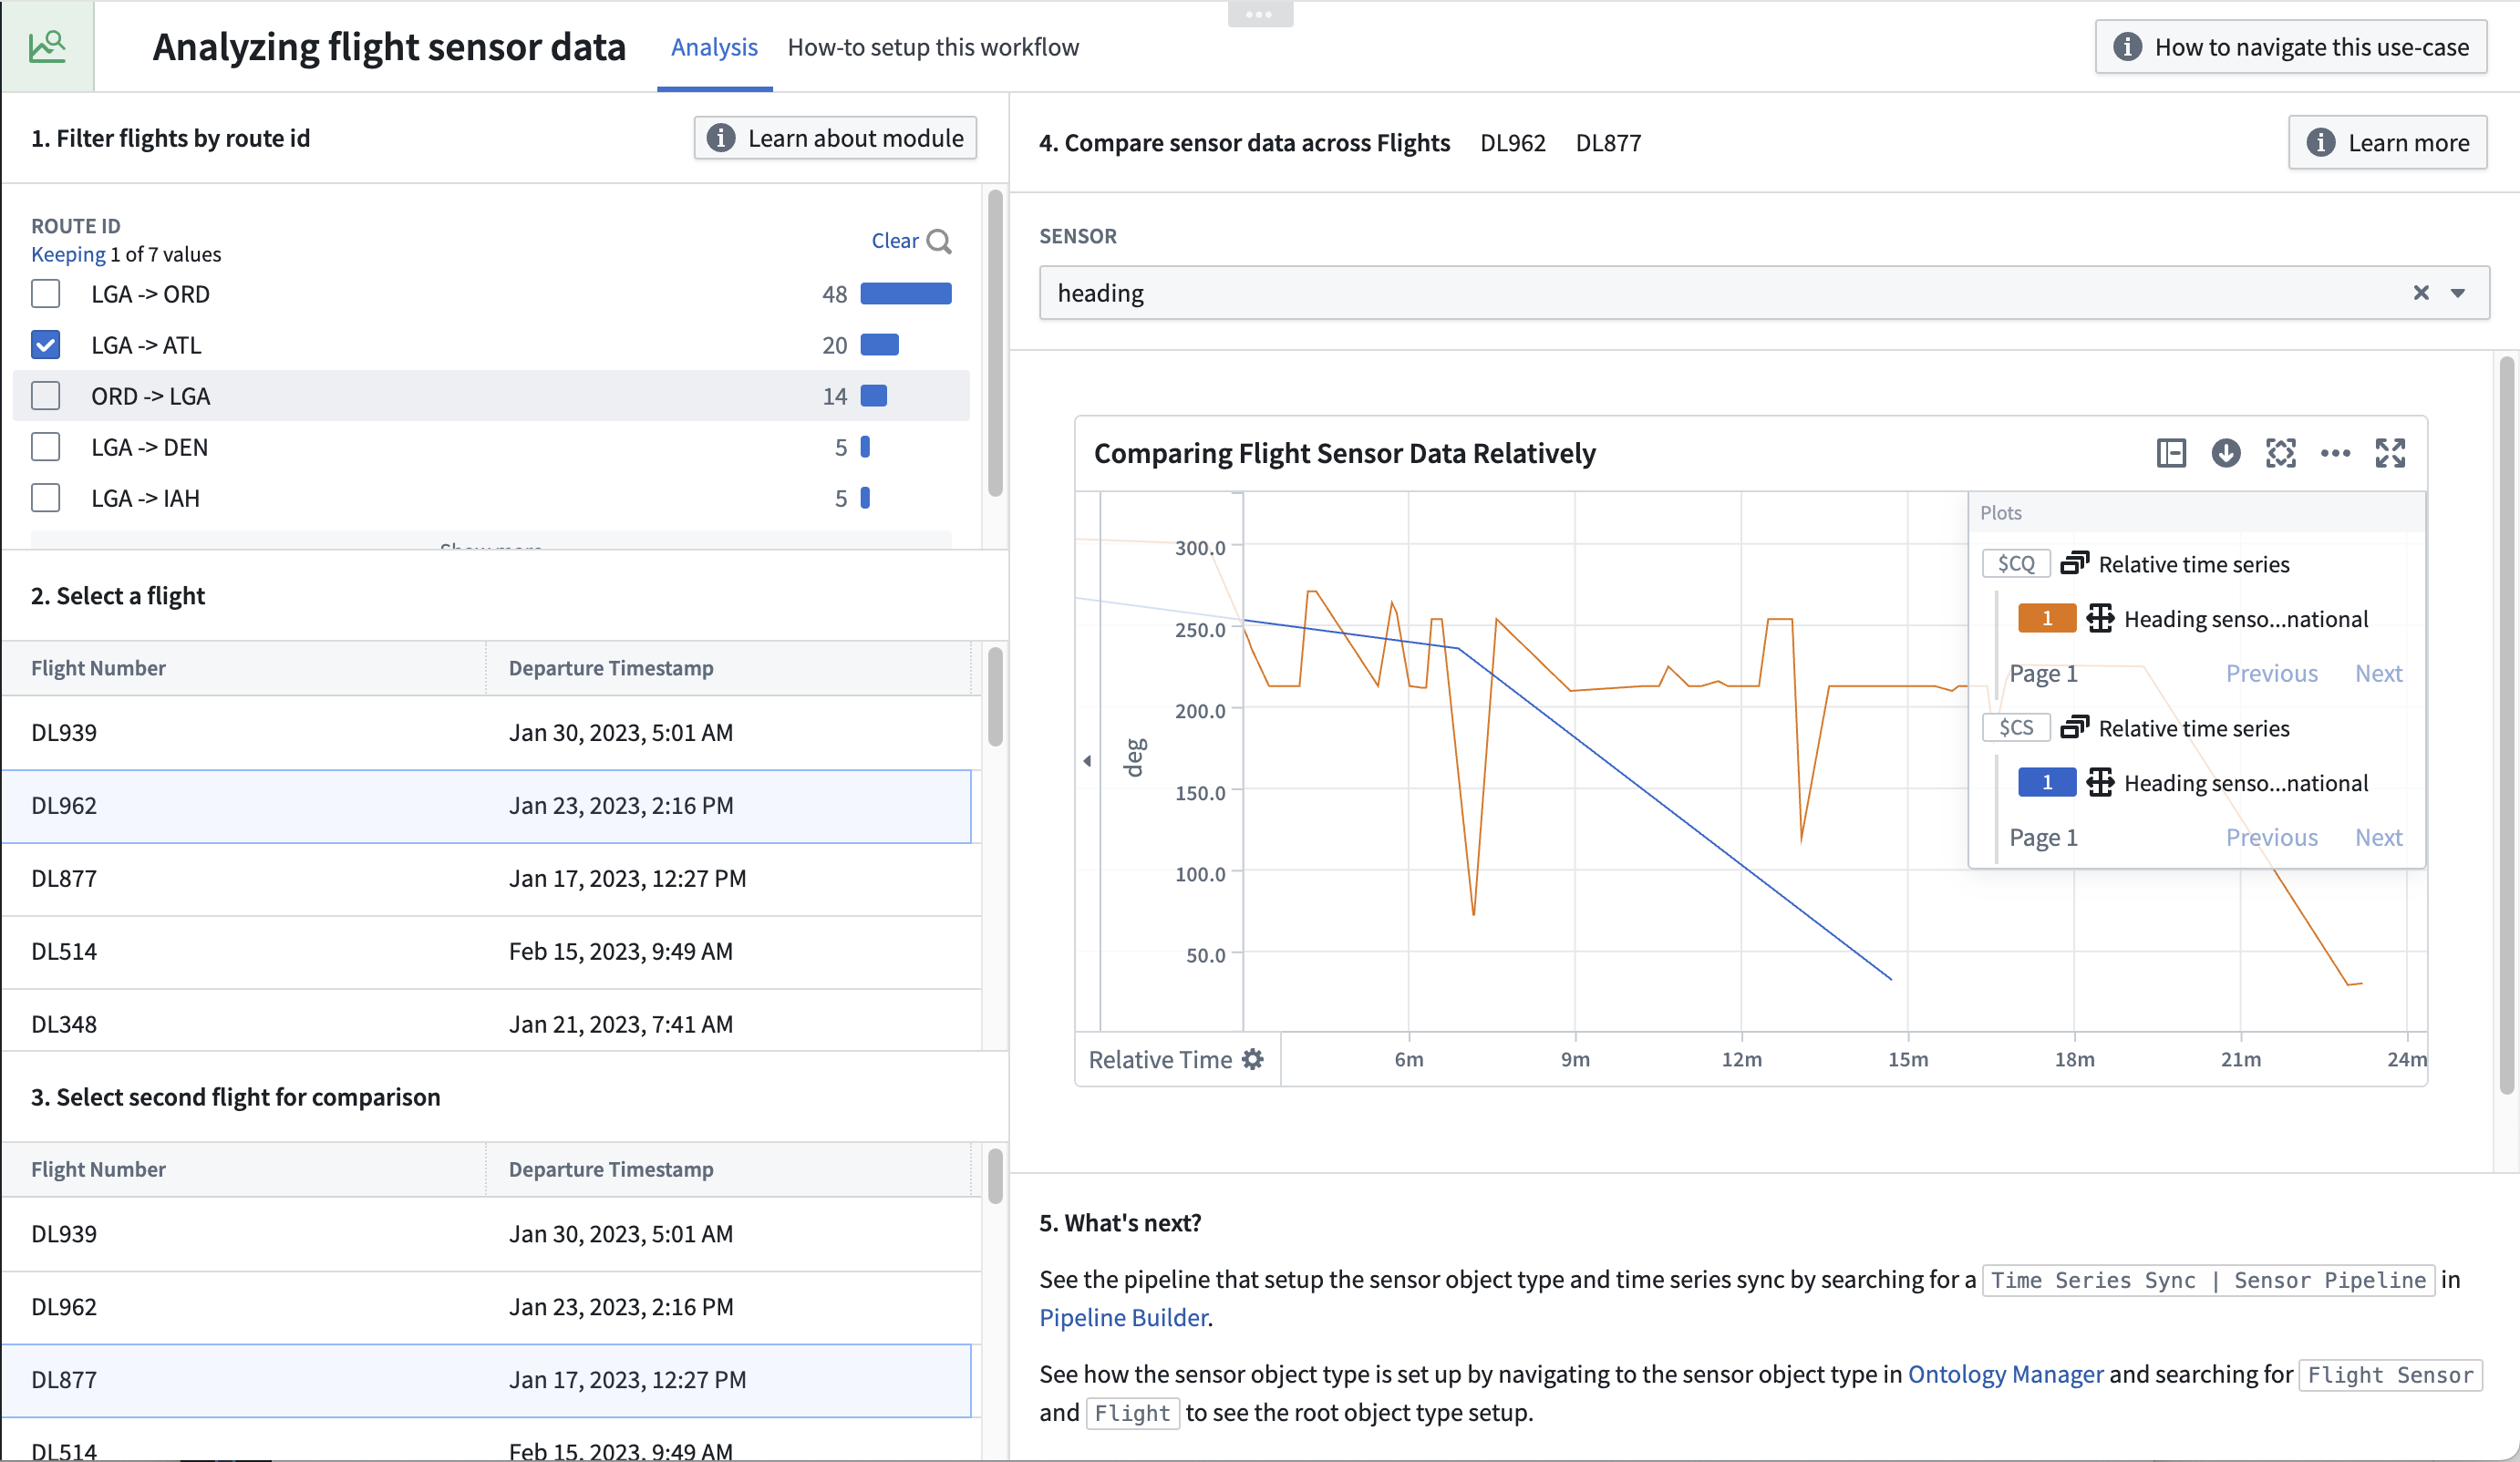Click the $CQ plot variable tag
2520x1462 pixels.
pos(2016,563)
